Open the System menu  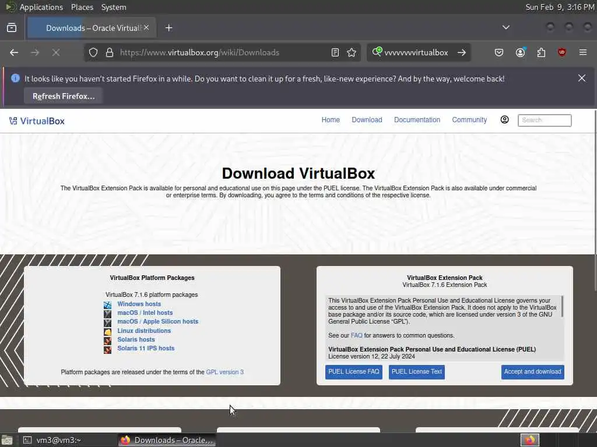114,7
